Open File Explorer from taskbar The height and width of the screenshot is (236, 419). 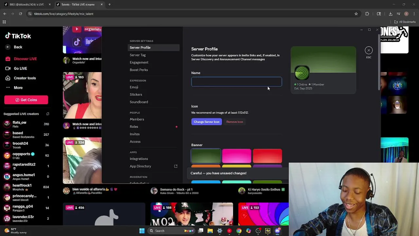click(210, 231)
